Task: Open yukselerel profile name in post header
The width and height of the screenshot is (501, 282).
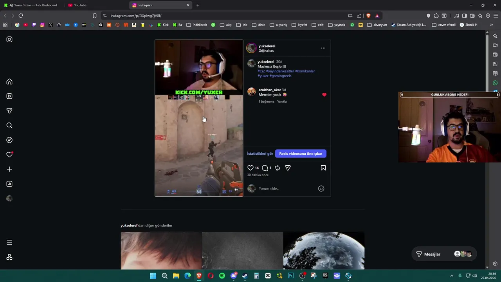Action: point(267,46)
